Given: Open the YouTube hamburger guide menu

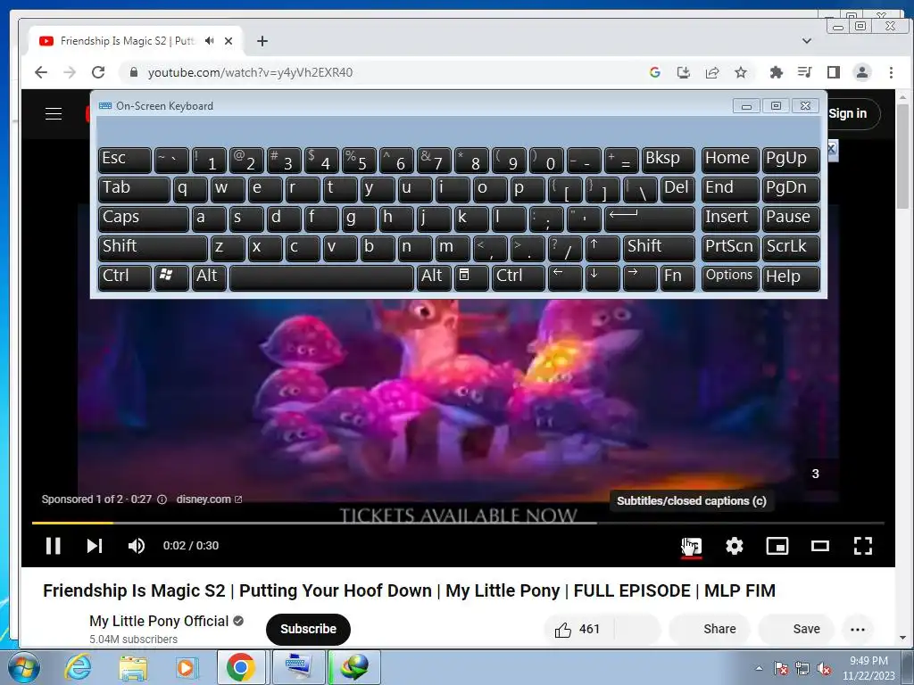Looking at the screenshot, I should coord(54,113).
